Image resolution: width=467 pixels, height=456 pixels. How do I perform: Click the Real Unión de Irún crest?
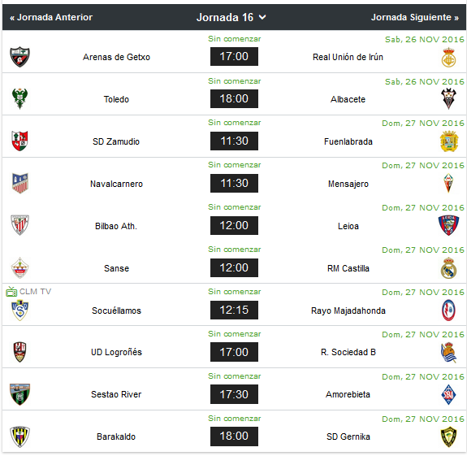tap(448, 57)
